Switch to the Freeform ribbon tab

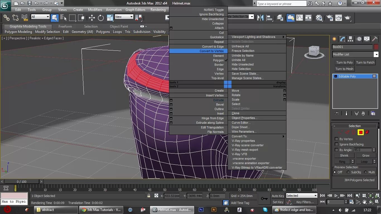[x=65, y=26]
